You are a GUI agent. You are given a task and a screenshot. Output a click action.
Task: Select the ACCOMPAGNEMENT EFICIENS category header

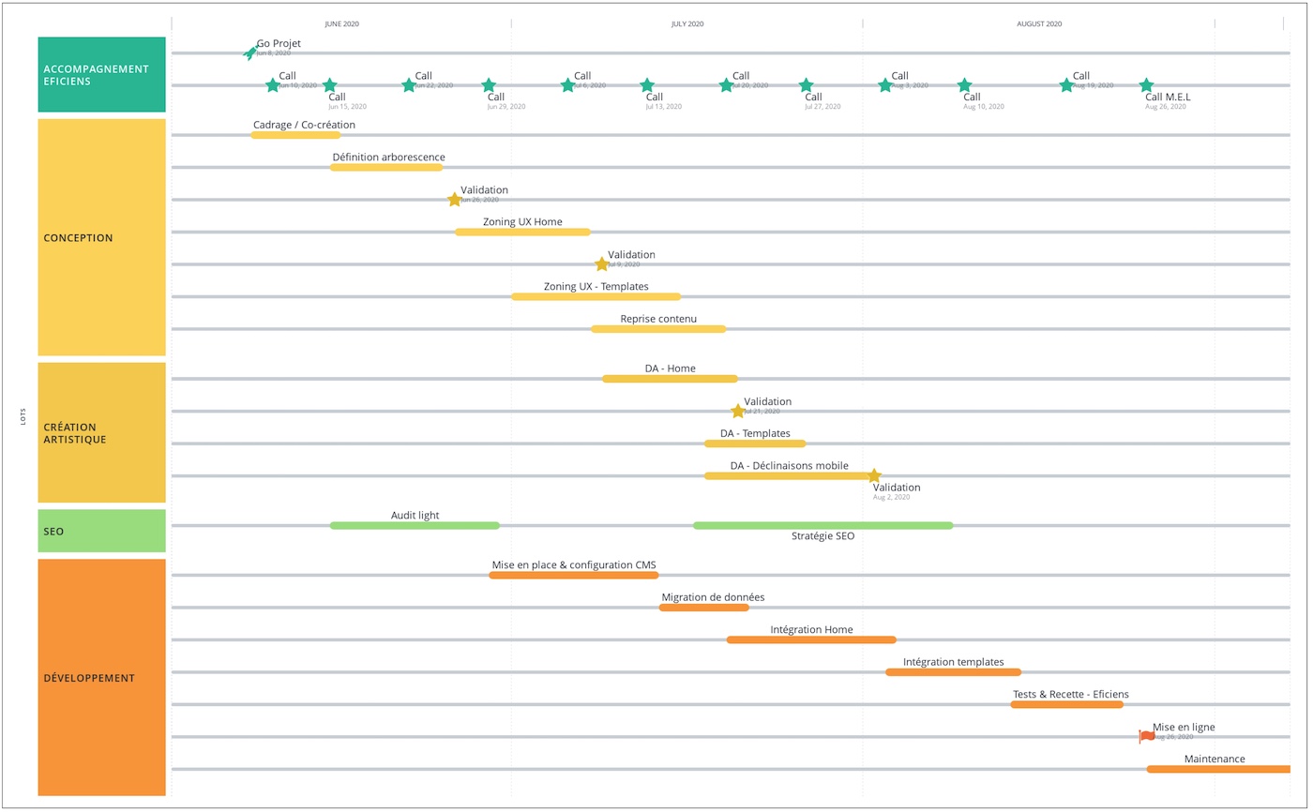pos(101,75)
